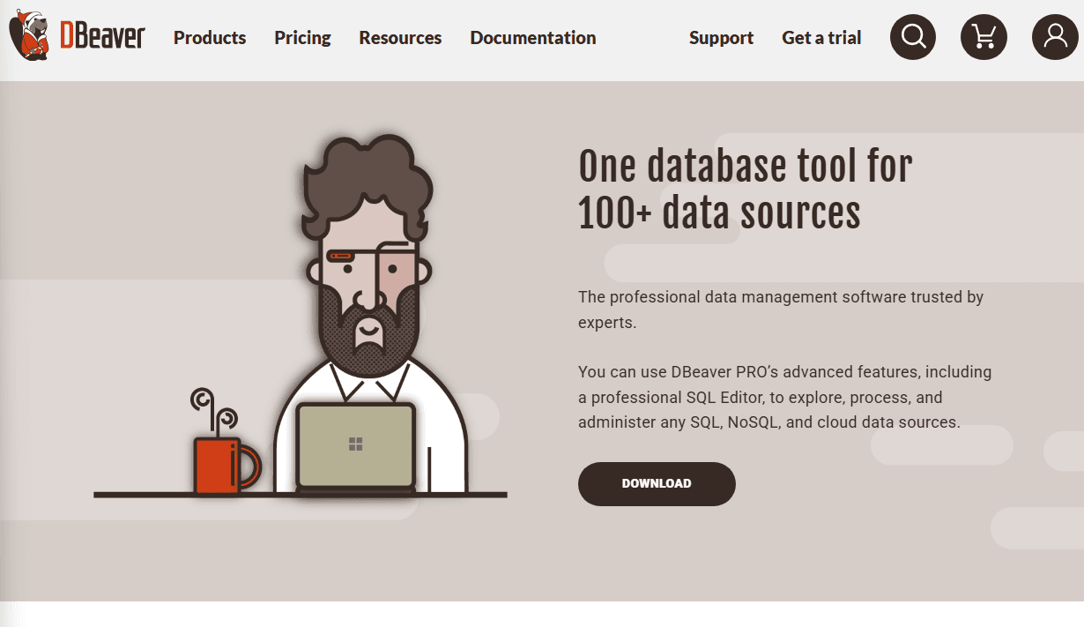The image size is (1084, 627).
Task: Click the DBeaver beaver logo
Action: coord(76,35)
